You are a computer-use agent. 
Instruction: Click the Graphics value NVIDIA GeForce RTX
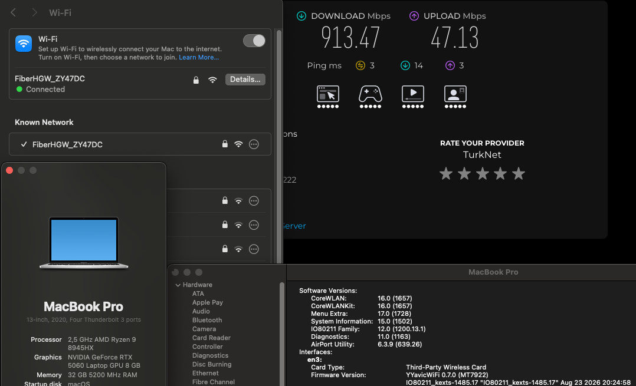tap(104, 361)
